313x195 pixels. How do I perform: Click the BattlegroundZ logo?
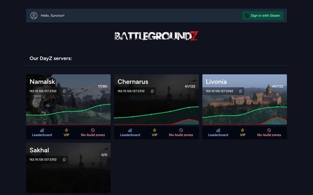[x=156, y=36]
